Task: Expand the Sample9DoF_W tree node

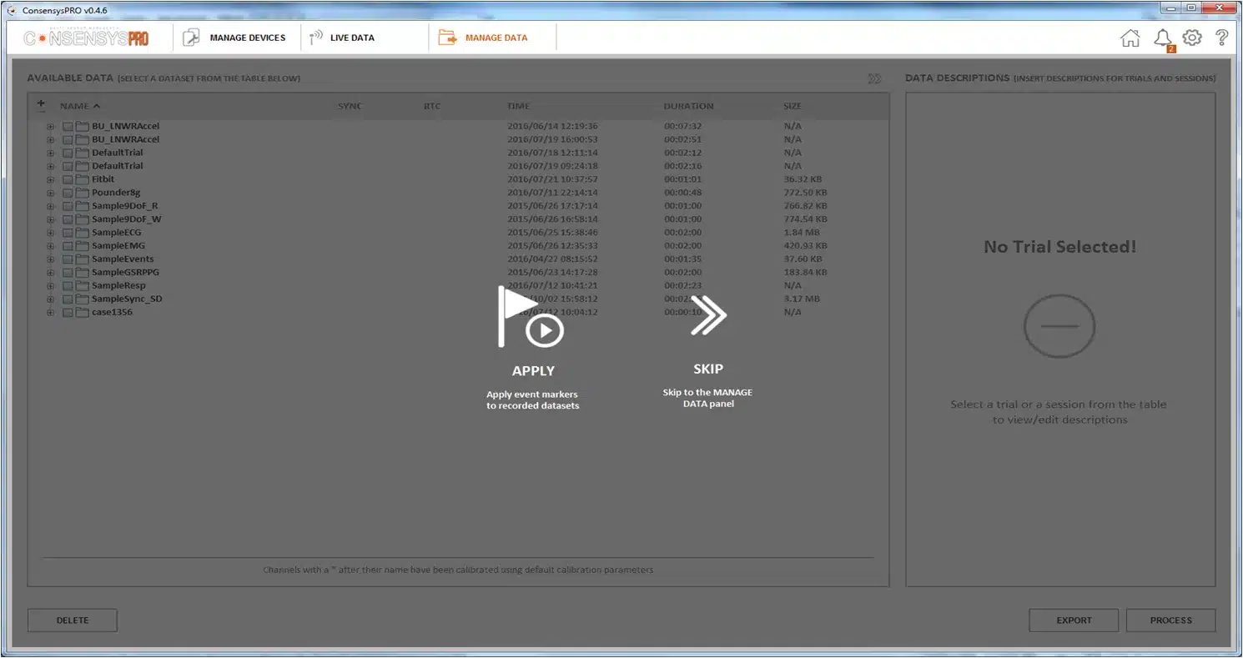Action: [x=50, y=219]
